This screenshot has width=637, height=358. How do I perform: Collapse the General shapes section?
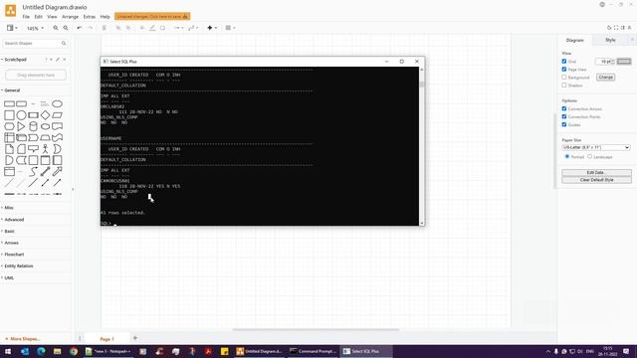coord(12,90)
